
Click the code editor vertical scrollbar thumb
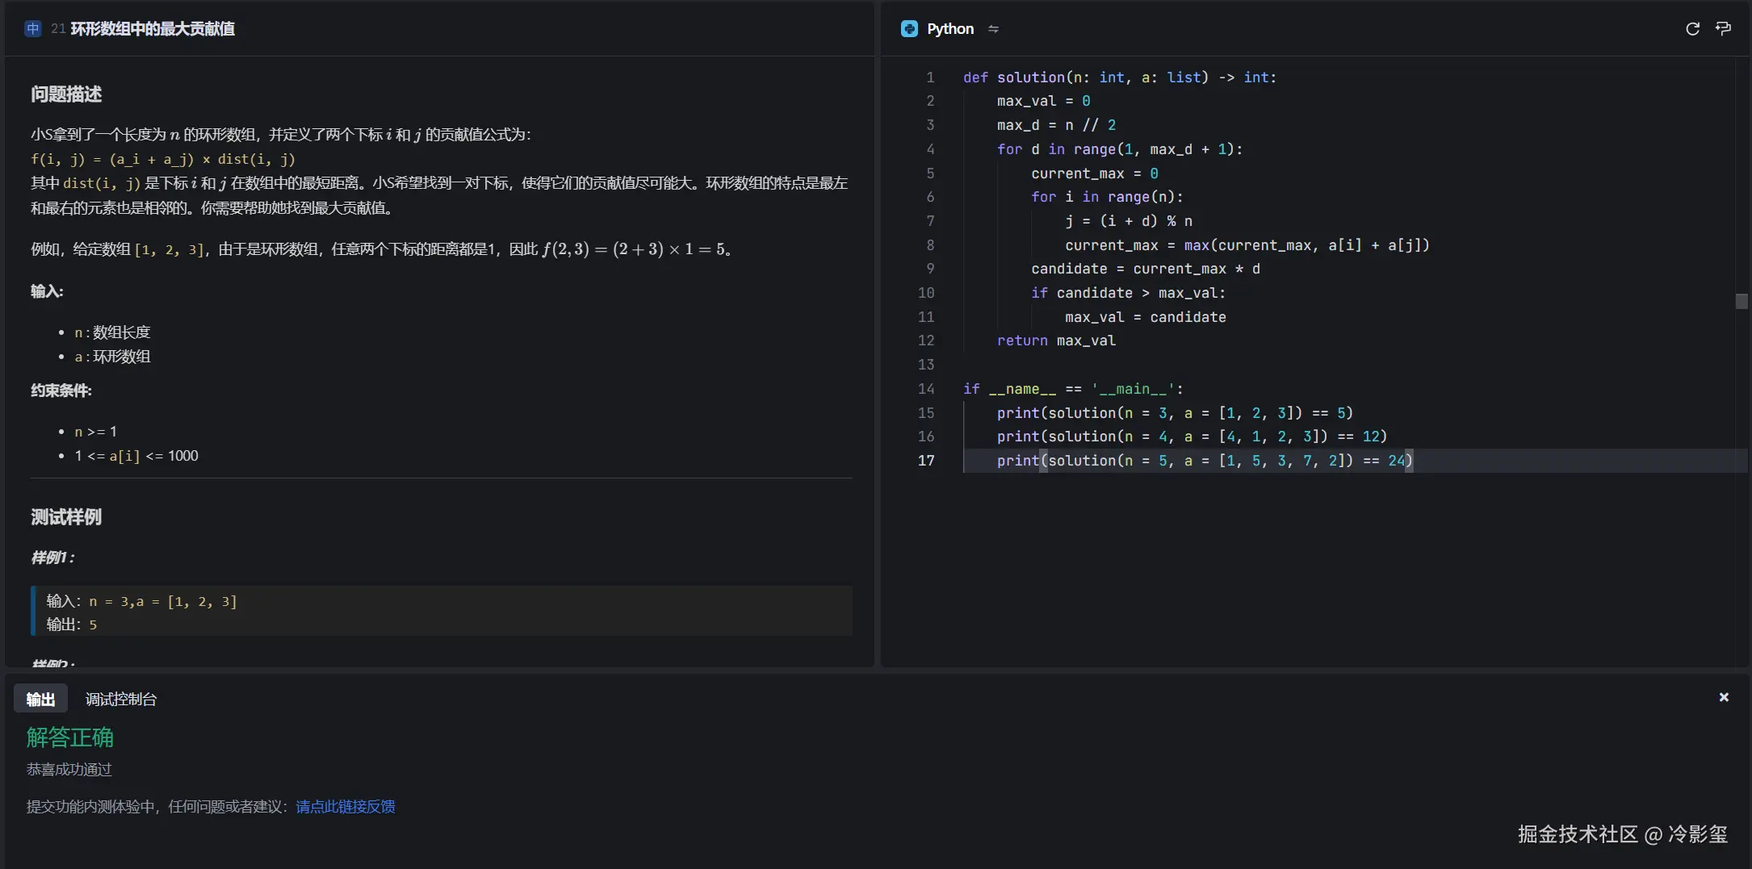[1742, 301]
